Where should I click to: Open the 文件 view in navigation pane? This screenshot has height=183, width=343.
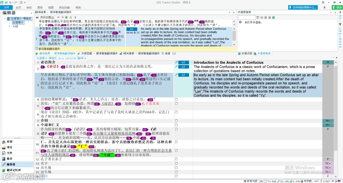pyautogui.click(x=17, y=153)
